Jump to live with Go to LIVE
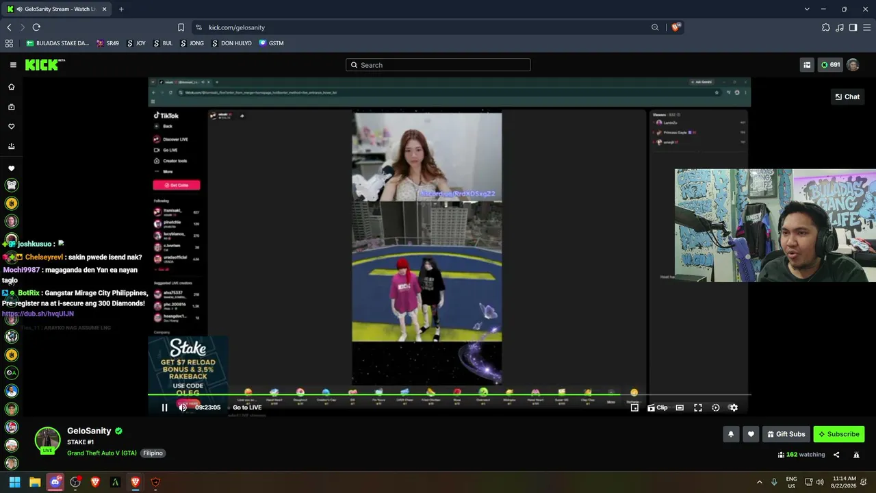The height and width of the screenshot is (493, 876). 247,407
